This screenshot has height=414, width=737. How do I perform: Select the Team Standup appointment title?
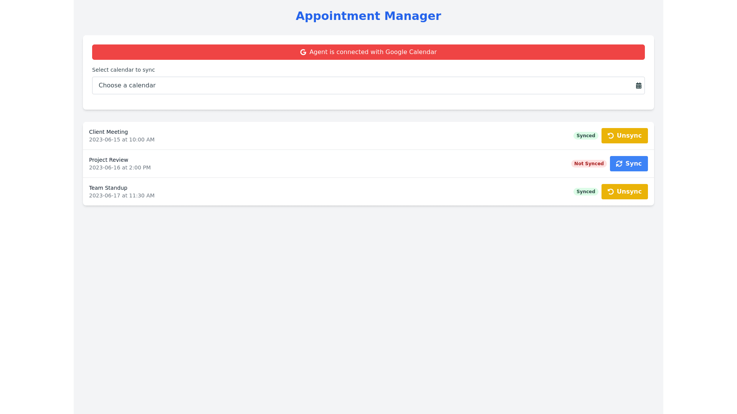pyautogui.click(x=108, y=188)
